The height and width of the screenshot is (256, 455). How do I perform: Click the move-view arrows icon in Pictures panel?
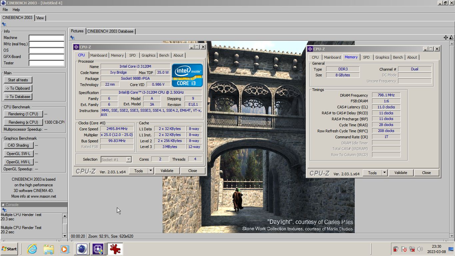[x=446, y=38]
